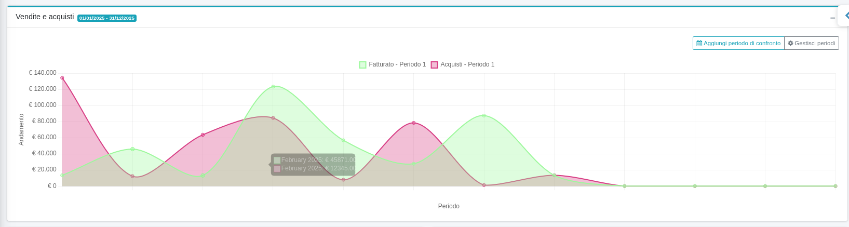849x227 pixels.
Task: Hide series via 'Acquisti - Periodo 1' label
Action: point(467,64)
